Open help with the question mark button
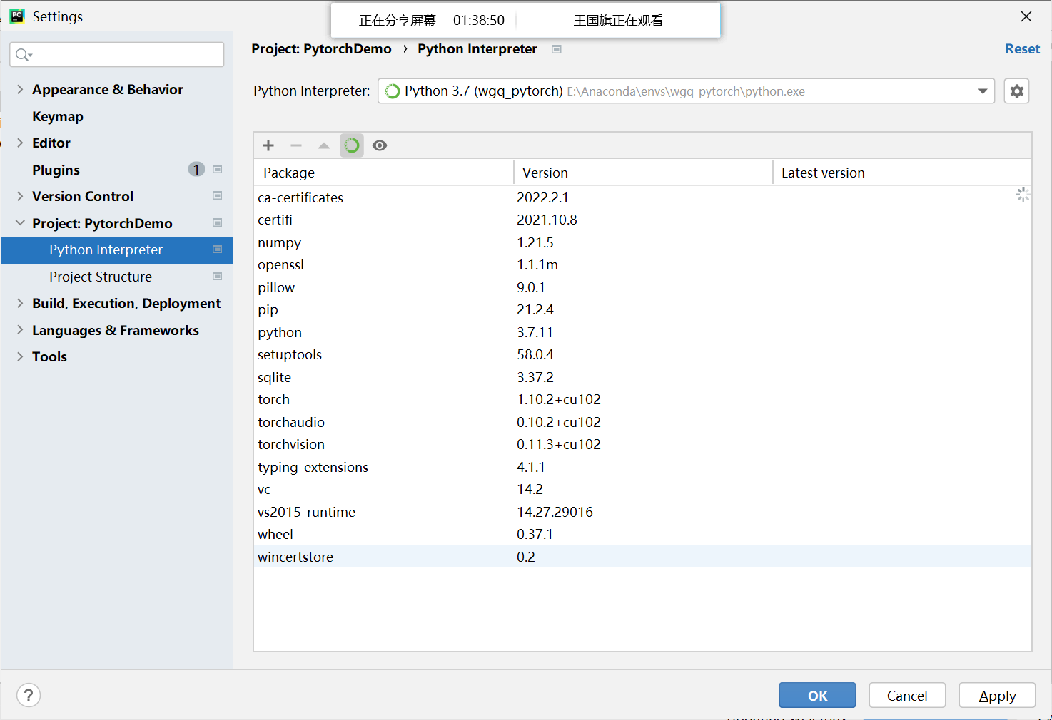Screen dimensions: 1052x720 tap(29, 695)
